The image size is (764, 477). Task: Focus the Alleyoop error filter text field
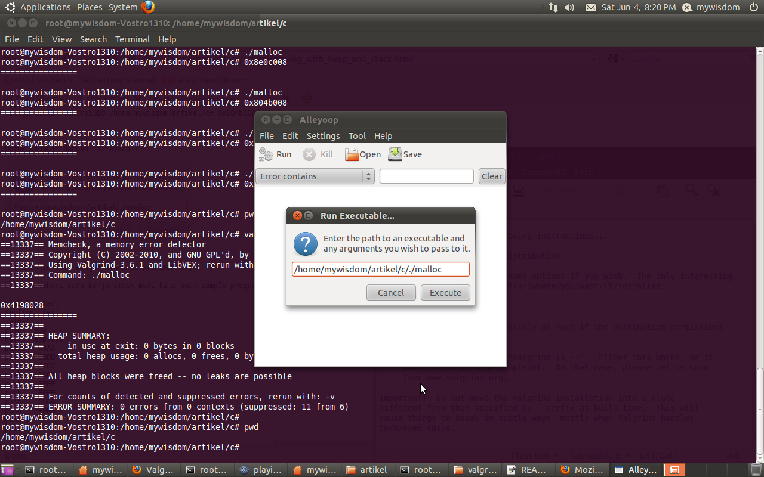427,176
